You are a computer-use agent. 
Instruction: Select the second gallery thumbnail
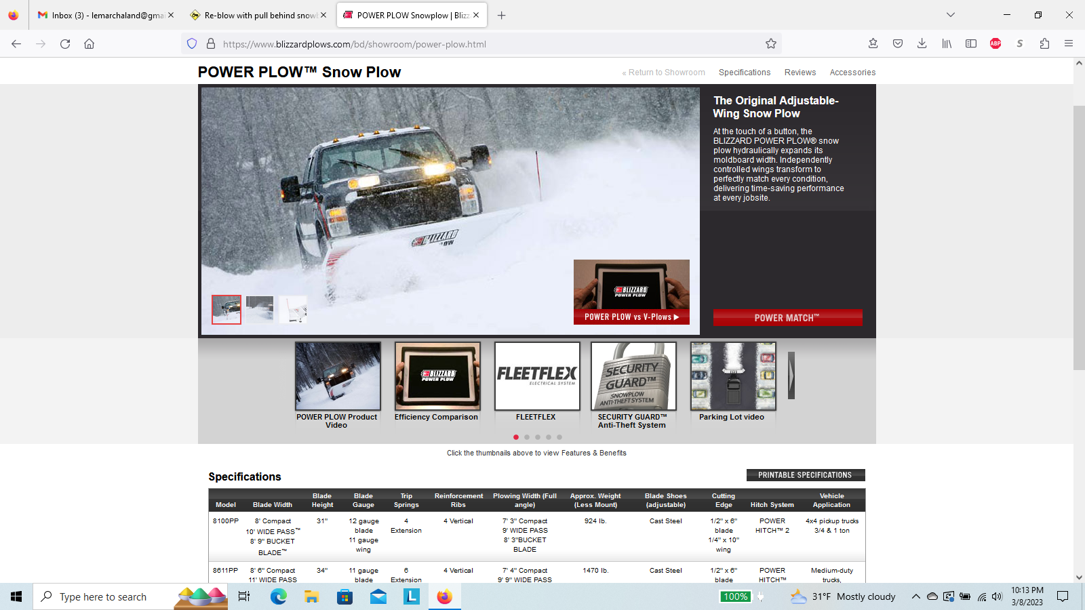pos(260,310)
